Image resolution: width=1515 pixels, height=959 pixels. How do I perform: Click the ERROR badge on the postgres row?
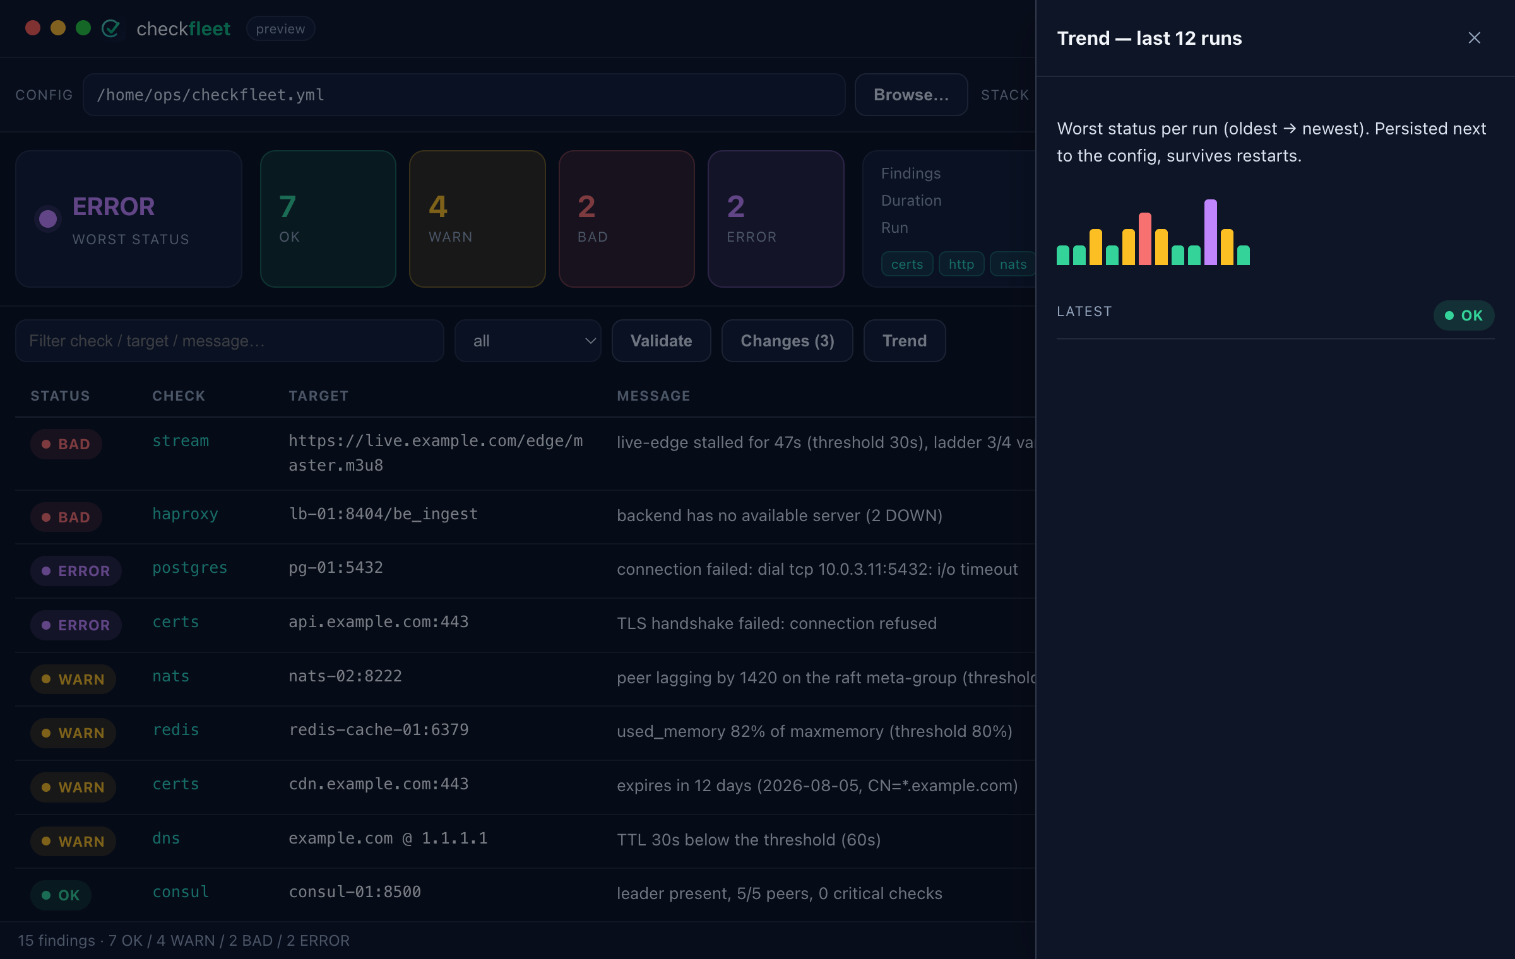pos(76,571)
